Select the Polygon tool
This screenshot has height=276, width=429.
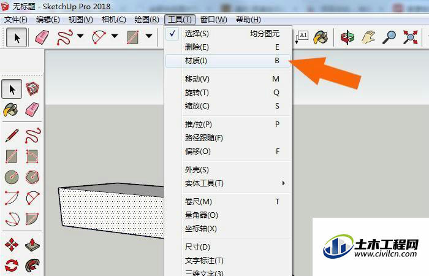click(32, 177)
